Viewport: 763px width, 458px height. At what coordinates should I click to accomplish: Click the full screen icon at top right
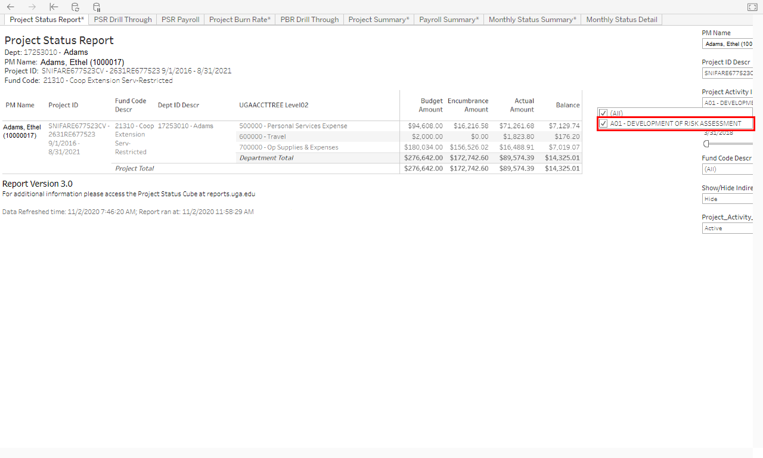[752, 7]
